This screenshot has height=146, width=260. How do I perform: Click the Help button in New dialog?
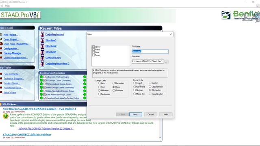coord(166,114)
